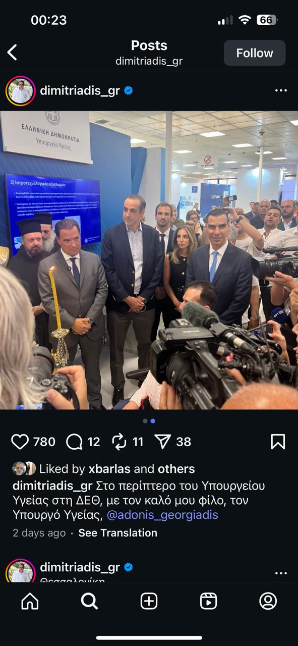Save post with bookmark icon
Image resolution: width=298 pixels, height=646 pixels.
[278, 442]
